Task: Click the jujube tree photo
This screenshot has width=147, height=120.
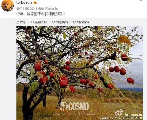Action: (x=80, y=73)
